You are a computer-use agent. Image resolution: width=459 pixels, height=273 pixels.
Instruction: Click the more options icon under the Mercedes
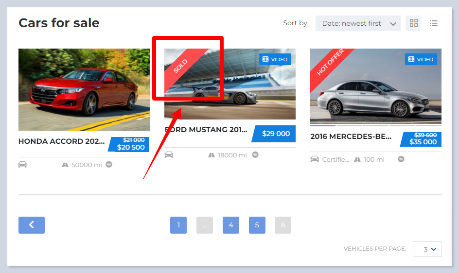[x=401, y=159]
